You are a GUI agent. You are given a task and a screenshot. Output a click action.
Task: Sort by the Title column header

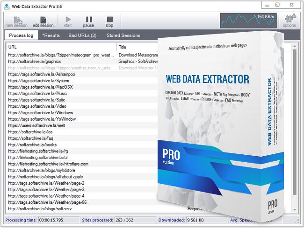click(137, 47)
